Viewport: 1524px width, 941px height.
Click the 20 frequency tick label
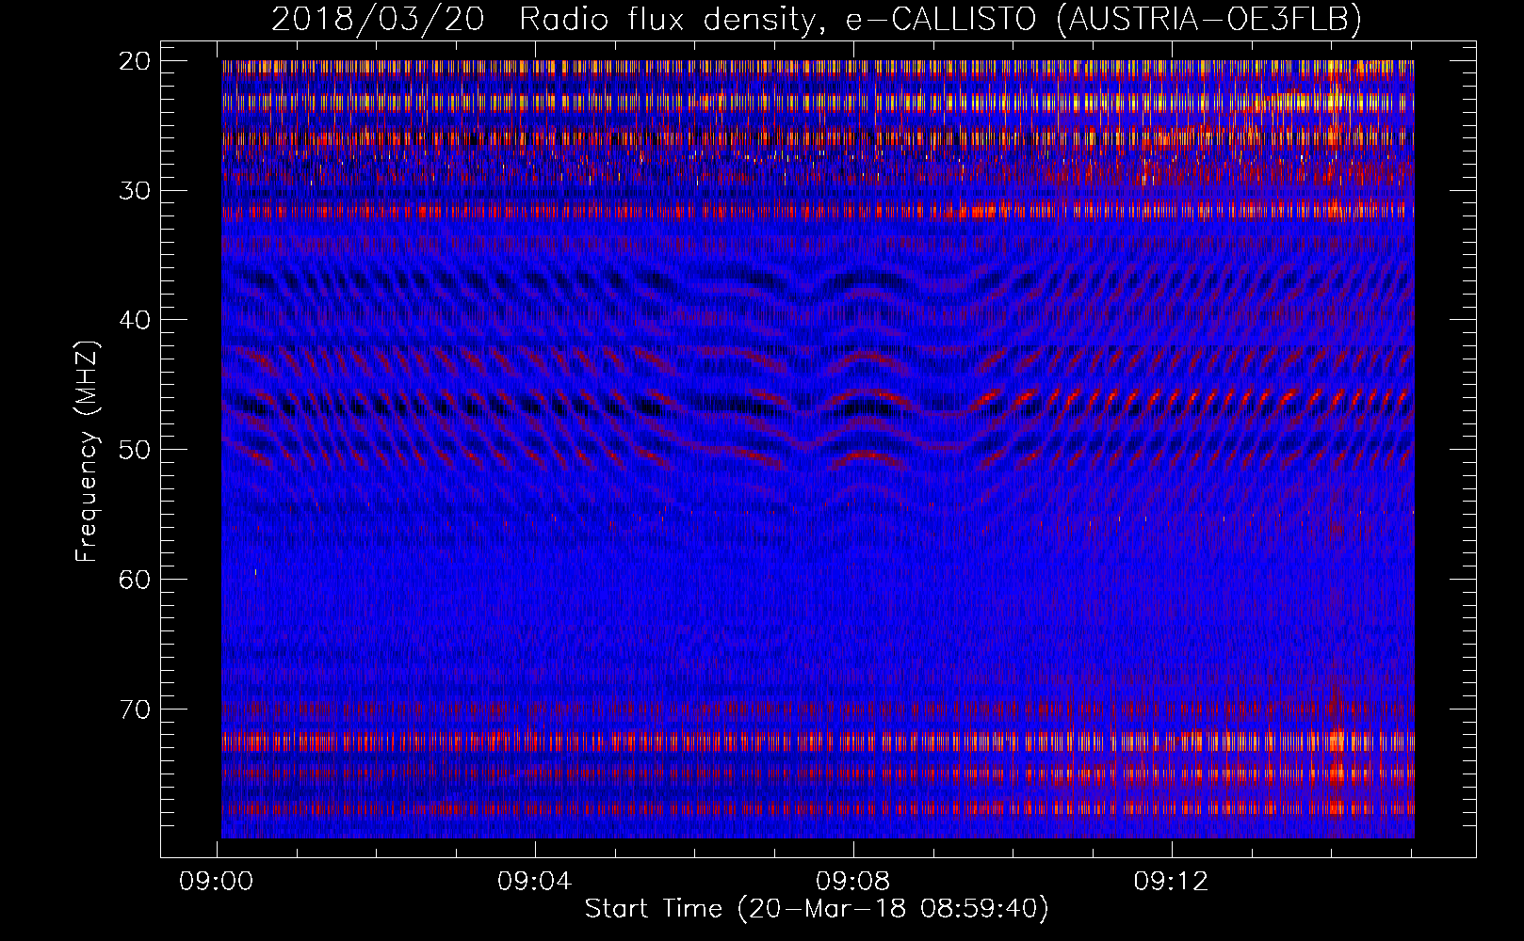[x=135, y=61]
